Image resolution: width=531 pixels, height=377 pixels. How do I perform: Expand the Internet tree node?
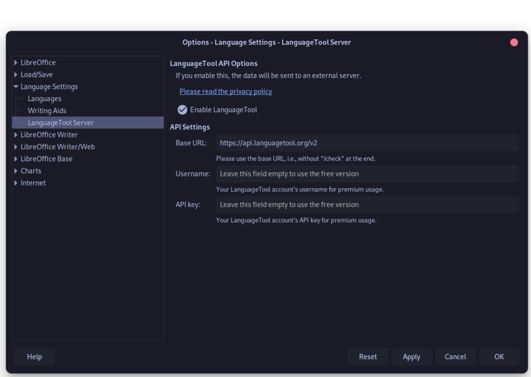16,183
